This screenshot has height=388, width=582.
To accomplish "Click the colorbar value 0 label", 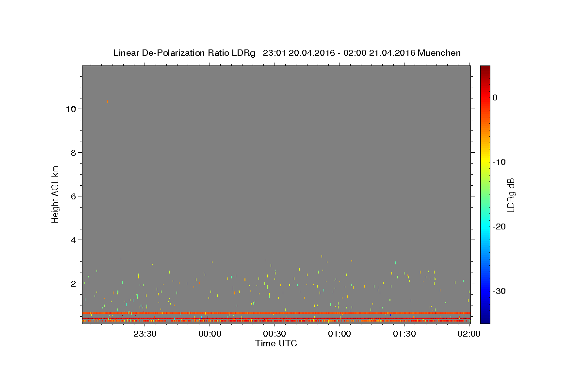I will [x=495, y=97].
